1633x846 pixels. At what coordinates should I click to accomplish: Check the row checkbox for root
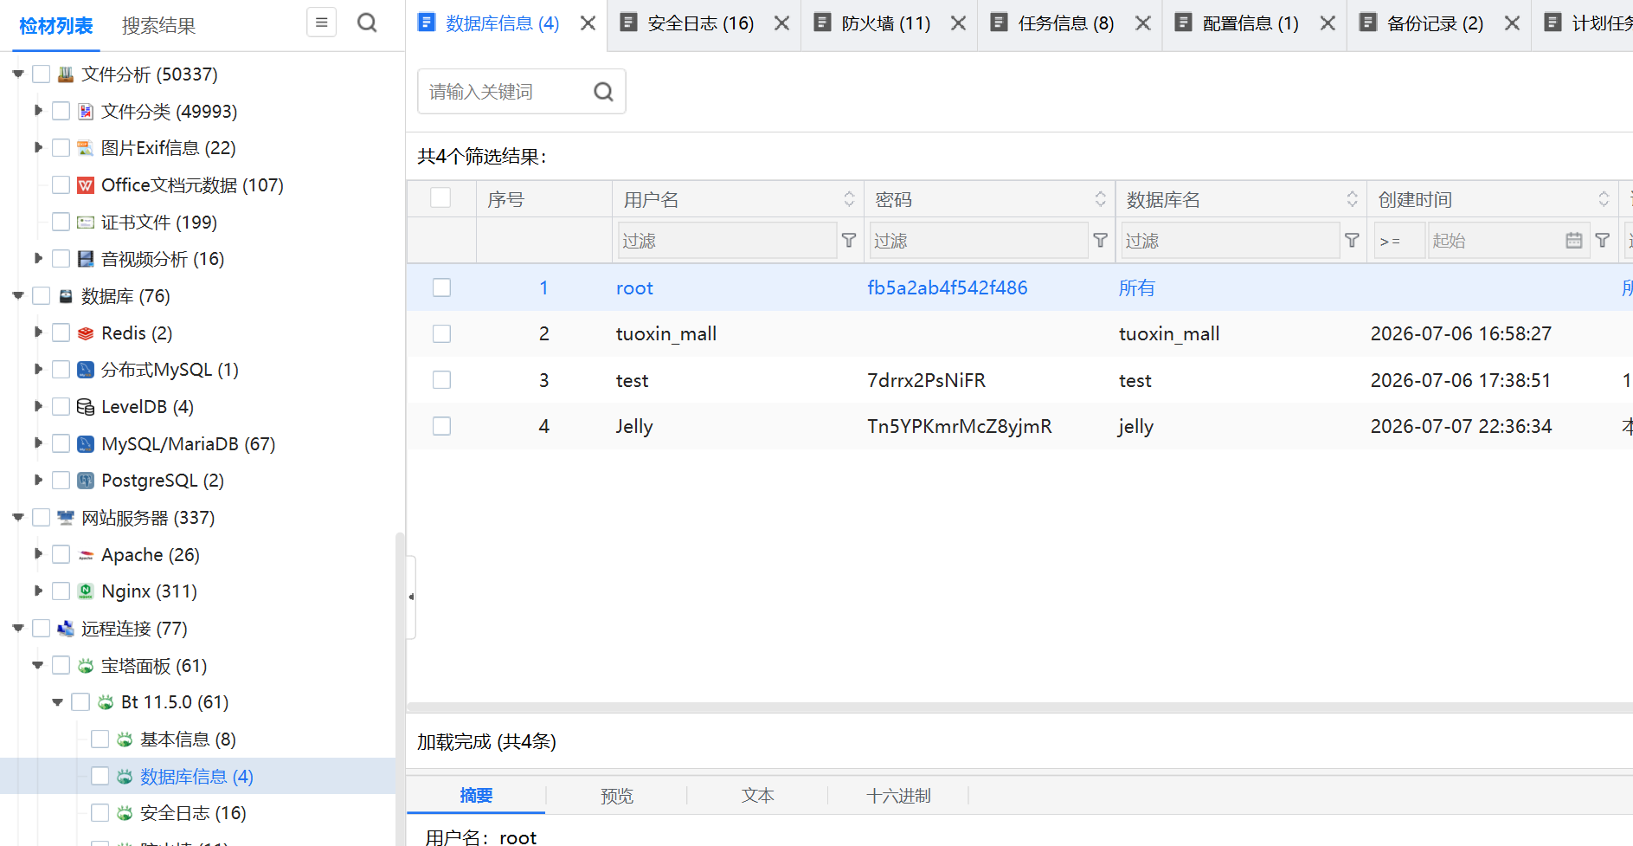click(x=441, y=287)
